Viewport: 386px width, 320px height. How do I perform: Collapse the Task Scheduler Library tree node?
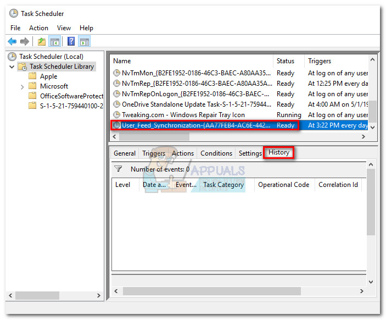pos(12,67)
